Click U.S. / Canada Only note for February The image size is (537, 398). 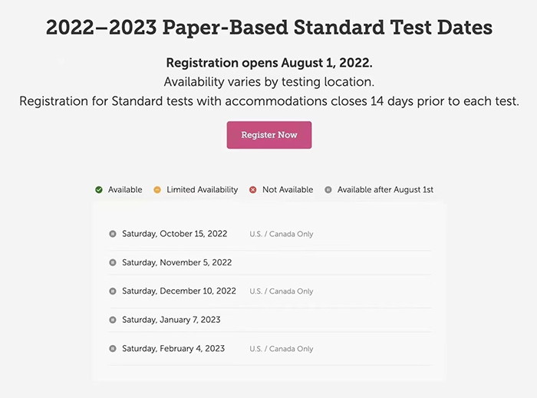pos(282,349)
